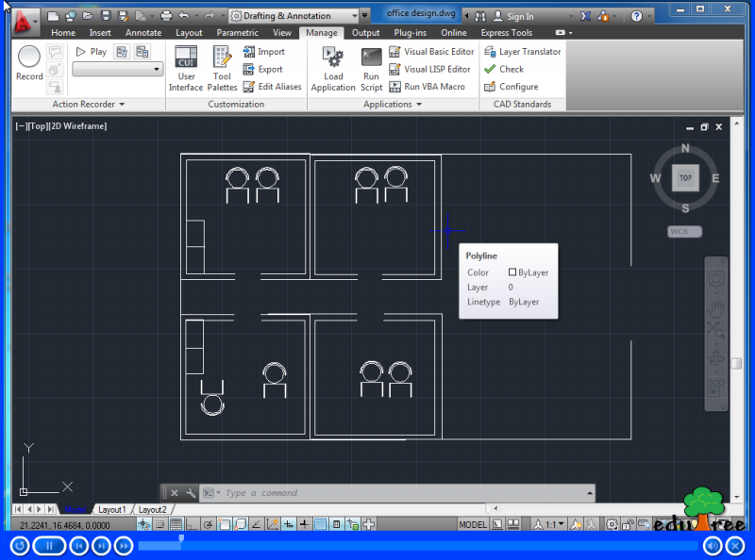Open Layer Translator
Image resolution: width=755 pixels, height=560 pixels.
coord(523,52)
